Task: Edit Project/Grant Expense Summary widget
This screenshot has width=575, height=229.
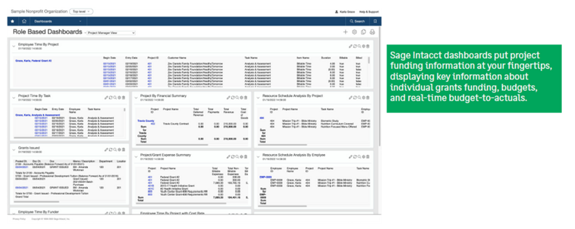Action: 228,157
